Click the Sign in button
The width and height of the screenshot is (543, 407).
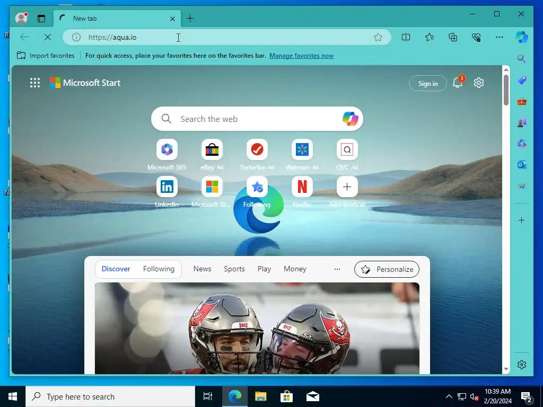point(428,83)
